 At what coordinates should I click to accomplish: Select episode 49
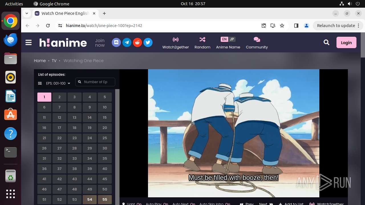90,189
